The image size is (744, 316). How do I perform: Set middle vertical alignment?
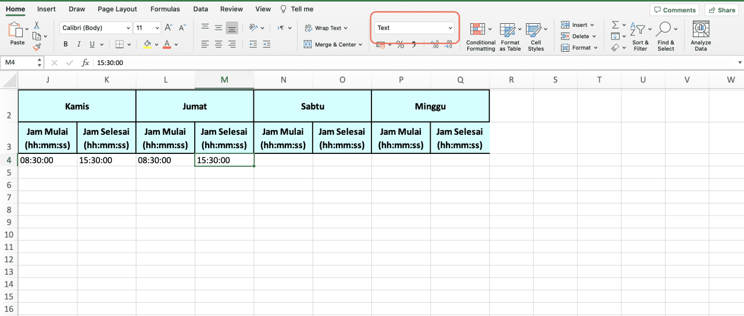tap(219, 27)
